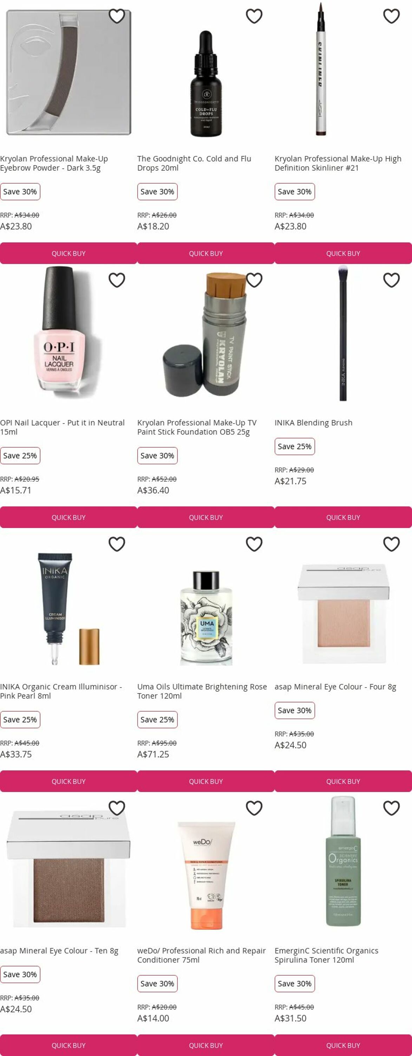Quick buy Kryolan Eyebrow Powder Dark
Image resolution: width=412 pixels, height=1056 pixels.
[68, 253]
